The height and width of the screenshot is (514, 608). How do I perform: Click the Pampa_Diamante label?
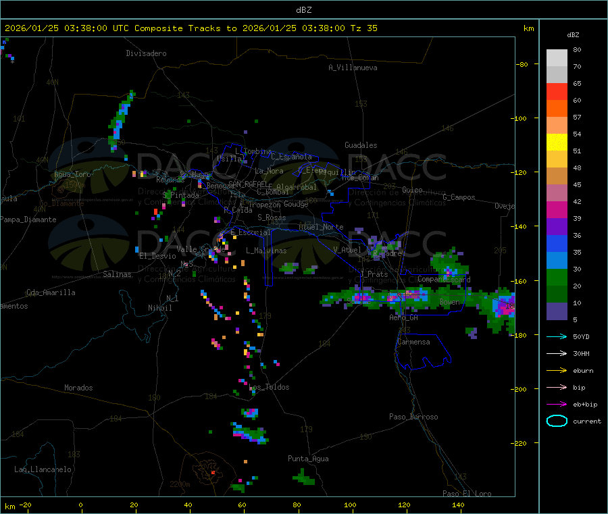tap(28, 220)
